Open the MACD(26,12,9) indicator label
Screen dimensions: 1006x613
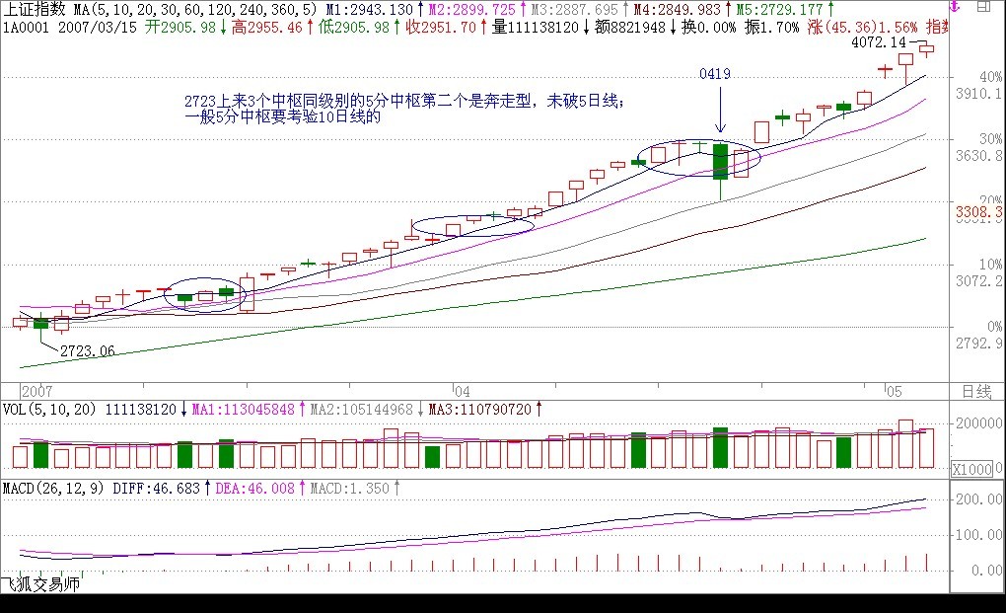54,488
